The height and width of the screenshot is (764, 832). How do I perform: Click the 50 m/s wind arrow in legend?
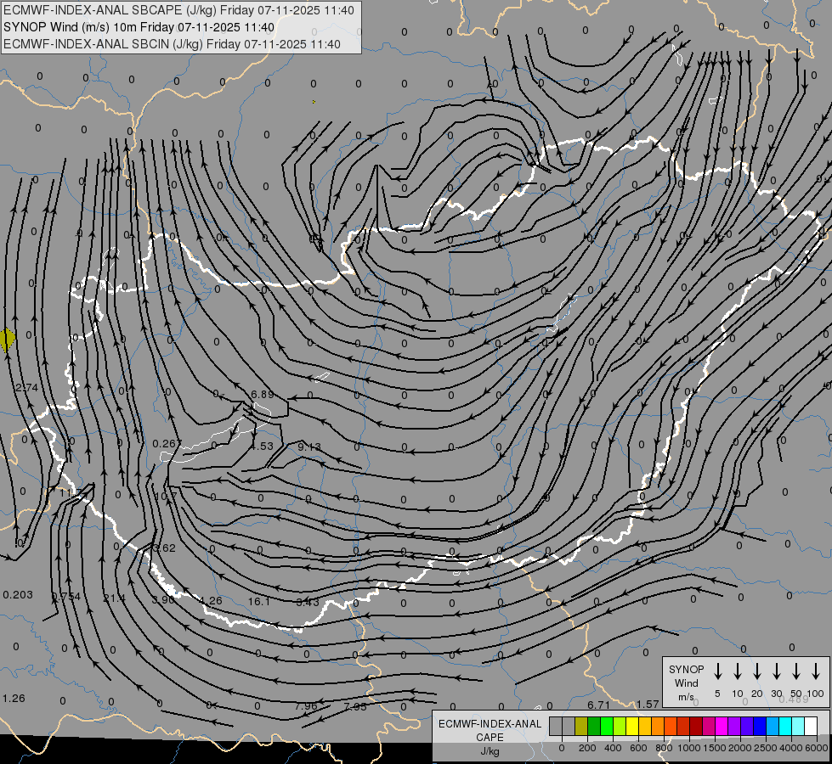click(796, 671)
